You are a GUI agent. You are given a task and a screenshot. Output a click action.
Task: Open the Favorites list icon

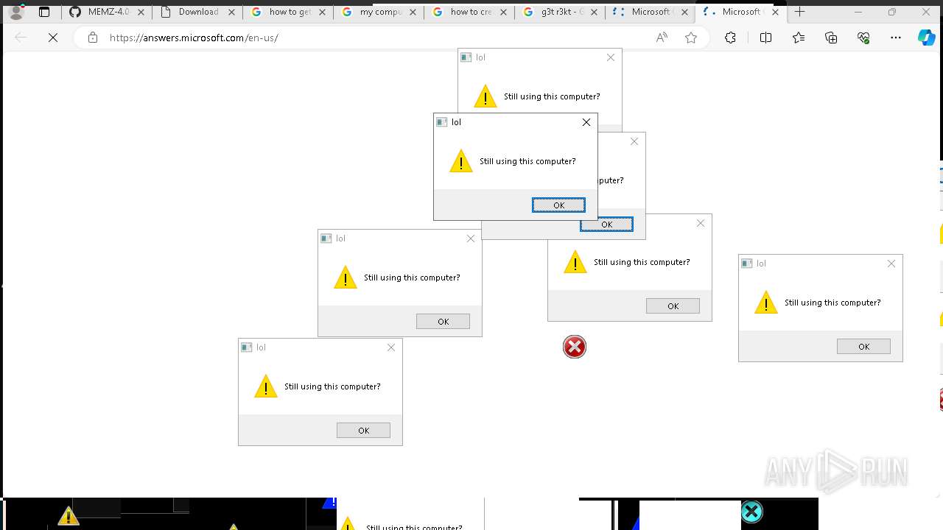coord(799,38)
